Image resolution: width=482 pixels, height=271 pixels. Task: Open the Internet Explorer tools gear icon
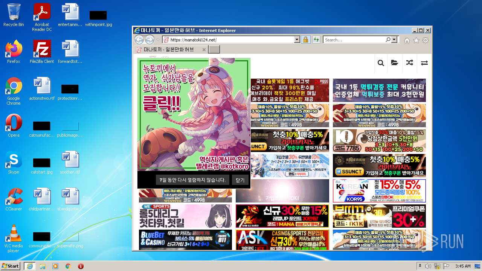coord(426,40)
